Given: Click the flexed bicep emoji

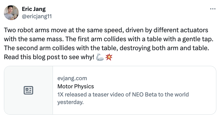Looking at the screenshot, I should point(100,57).
